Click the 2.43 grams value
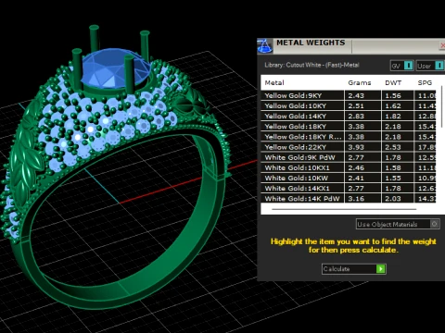The image size is (445, 333). coord(356,95)
